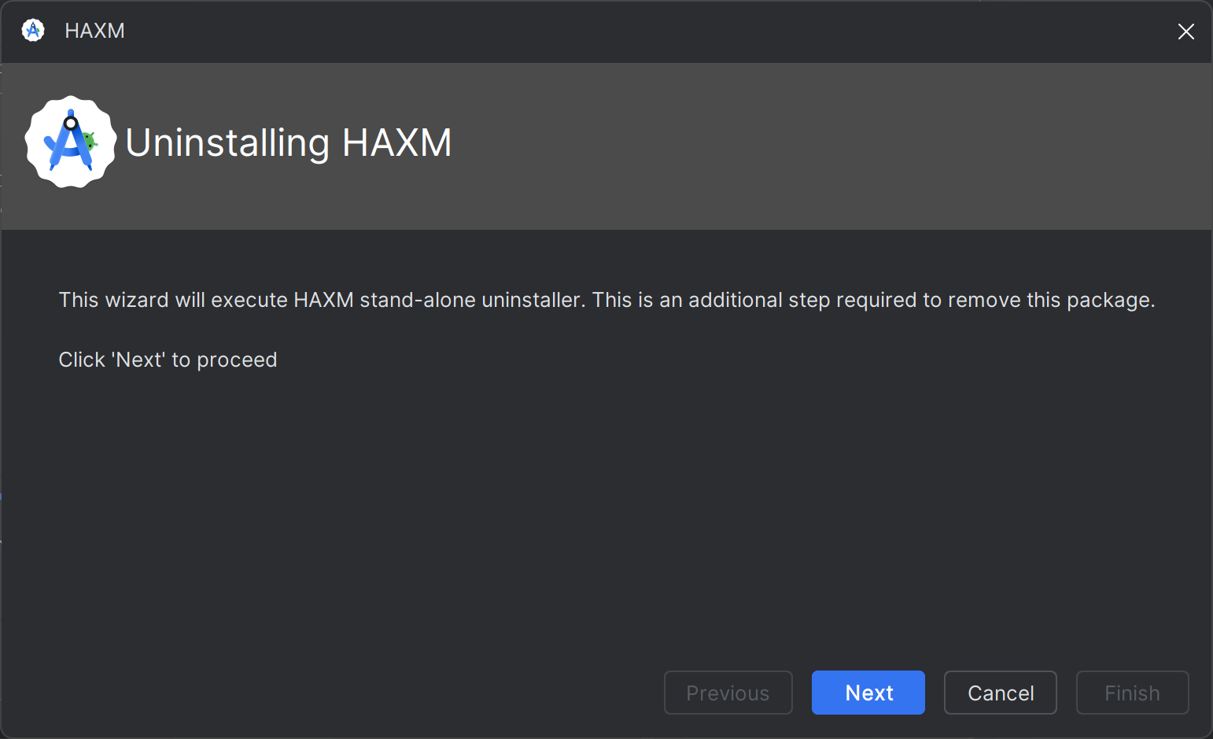Cancel the HAXM uninstall wizard
Screen dimensions: 1213x739
[x=1000, y=693]
